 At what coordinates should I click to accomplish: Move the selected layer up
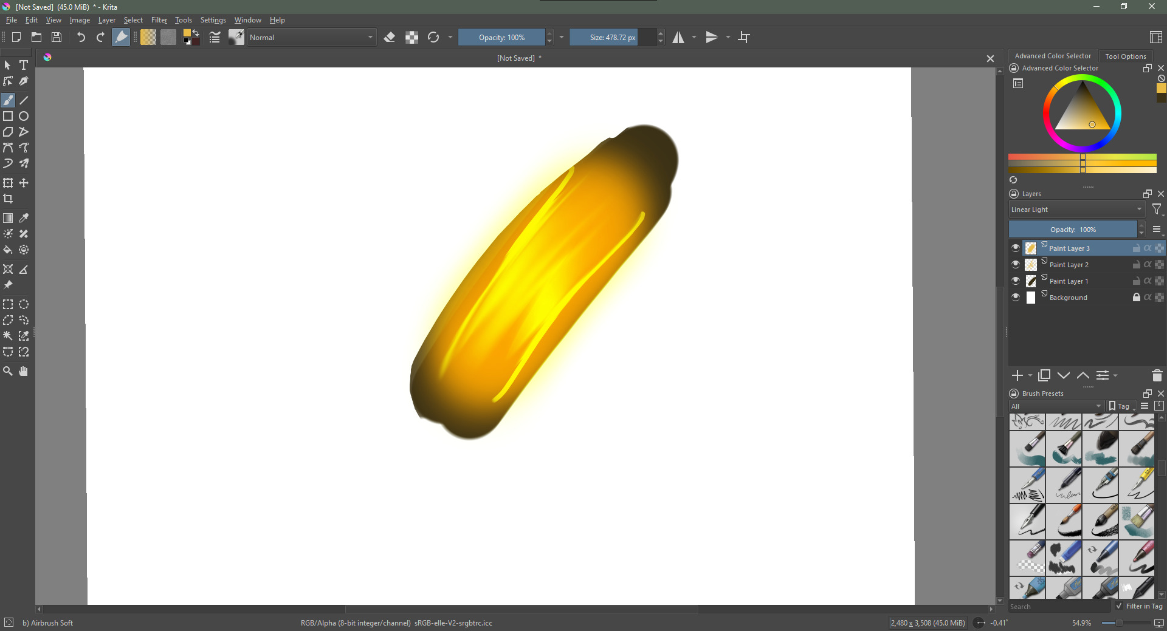pyautogui.click(x=1083, y=376)
